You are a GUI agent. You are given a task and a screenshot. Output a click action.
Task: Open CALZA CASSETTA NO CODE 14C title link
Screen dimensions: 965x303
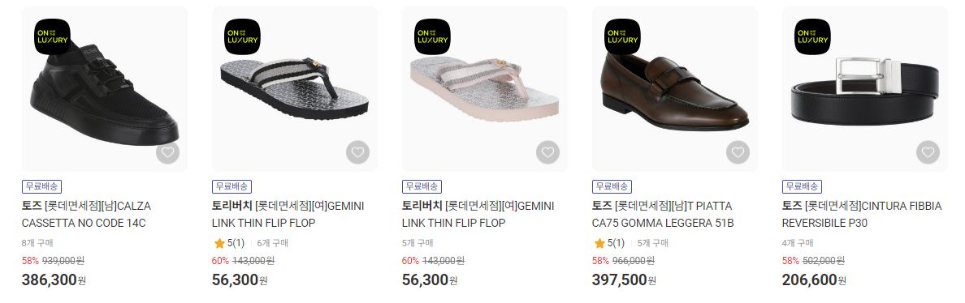[x=86, y=215]
